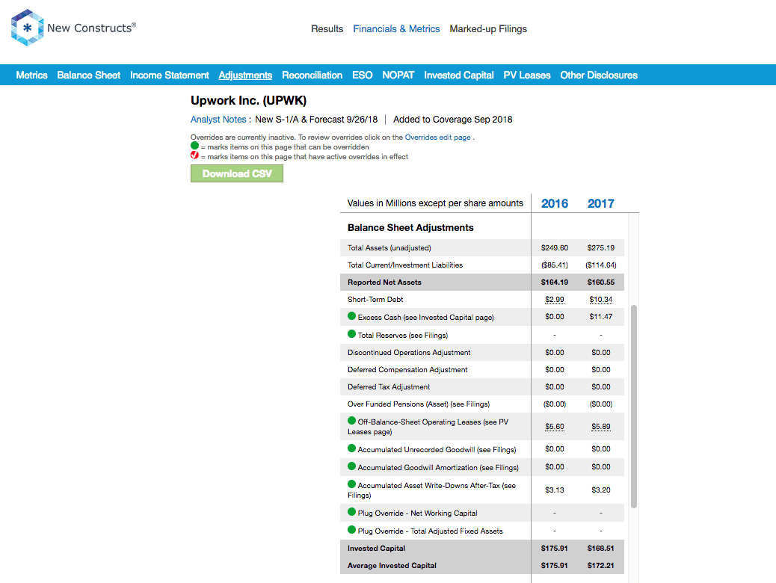Click the table's vertical scrollbar thumb
Image resolution: width=776 pixels, height=583 pixels.
click(634, 407)
